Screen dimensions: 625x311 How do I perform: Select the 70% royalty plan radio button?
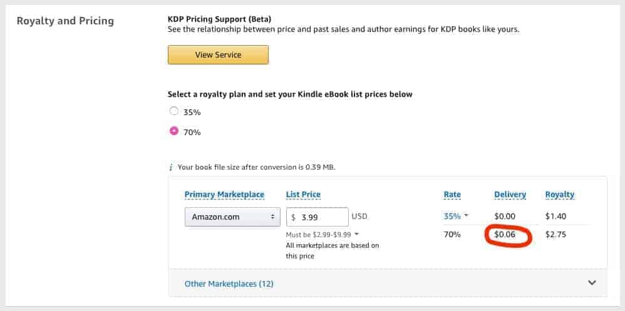(x=174, y=131)
